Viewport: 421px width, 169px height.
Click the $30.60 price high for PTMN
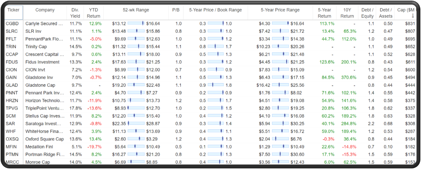tap(297, 155)
